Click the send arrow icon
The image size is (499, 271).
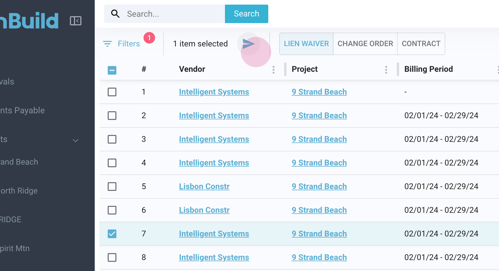coord(248,44)
